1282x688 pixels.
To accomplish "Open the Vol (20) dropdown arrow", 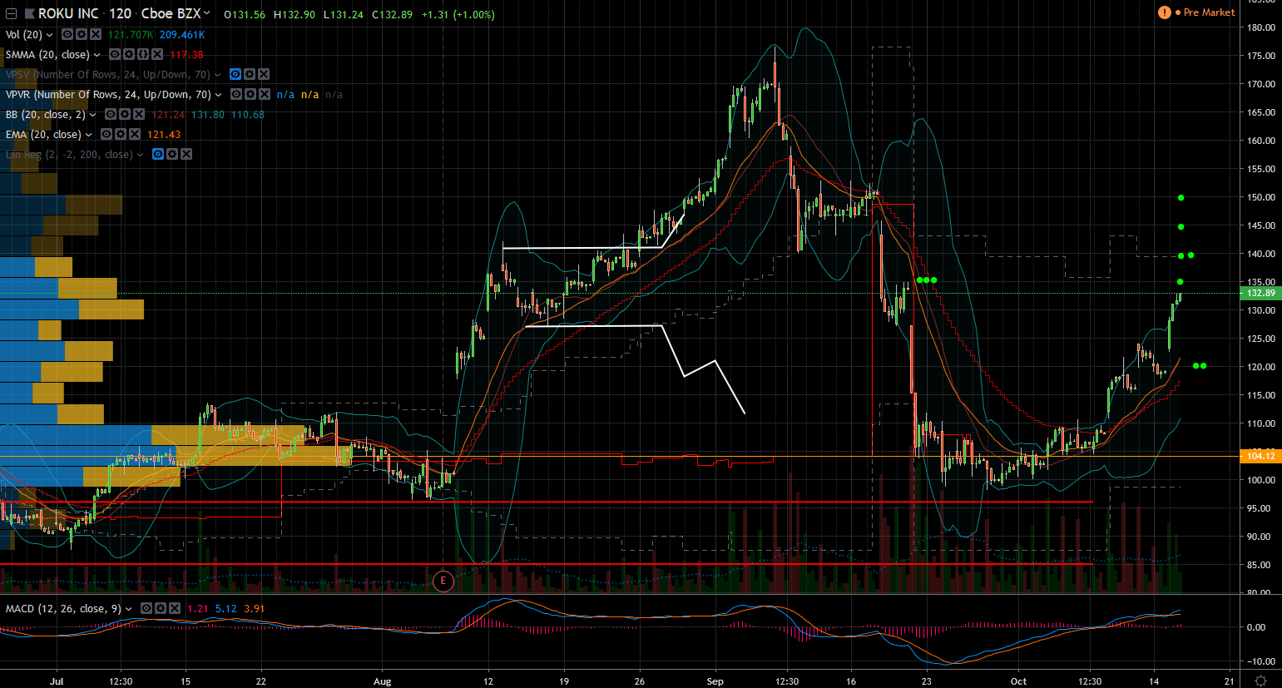I will [50, 35].
